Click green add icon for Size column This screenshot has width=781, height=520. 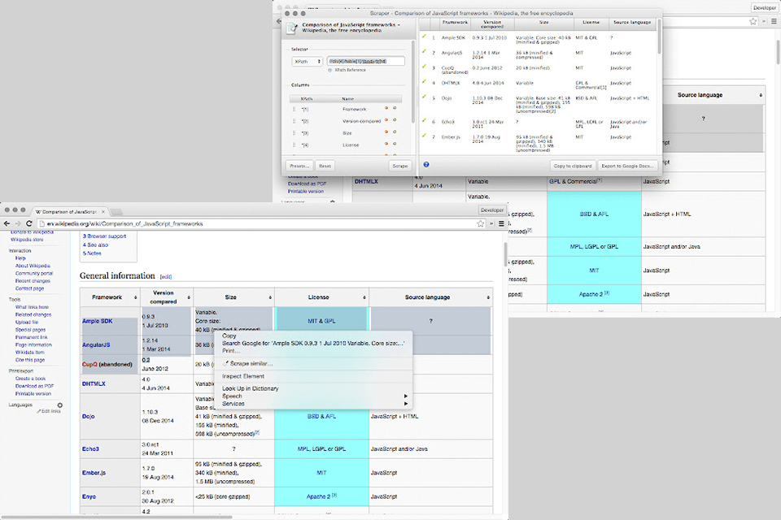point(395,132)
